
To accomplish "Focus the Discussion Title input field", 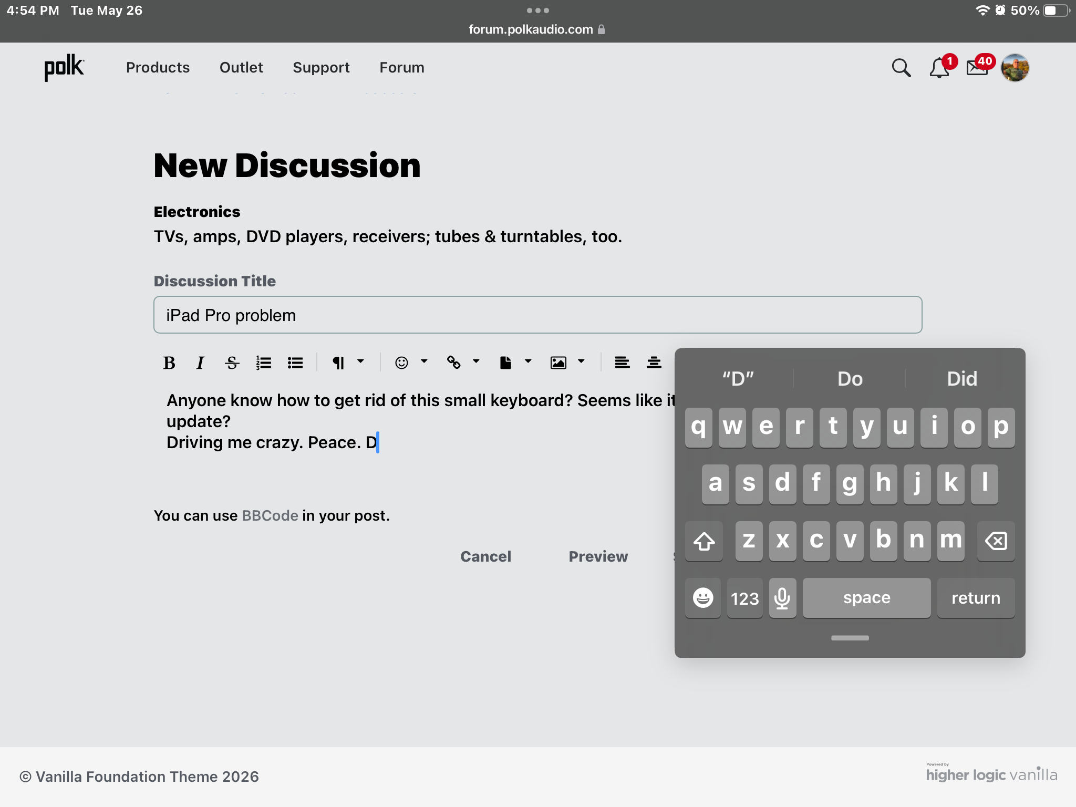I will (538, 315).
